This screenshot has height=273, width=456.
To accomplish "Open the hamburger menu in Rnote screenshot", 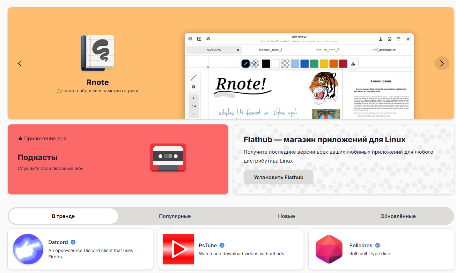I will 399,39.
